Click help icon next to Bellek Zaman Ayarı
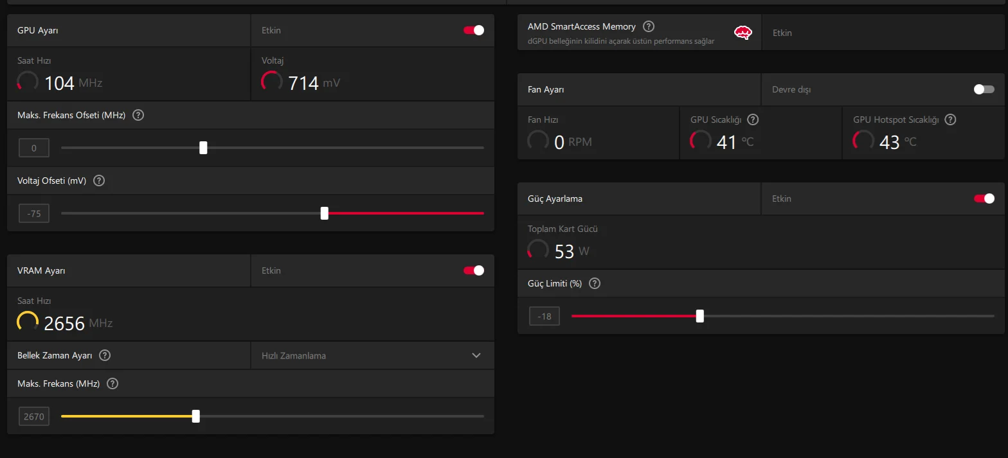The width and height of the screenshot is (1008, 458). [x=105, y=355]
